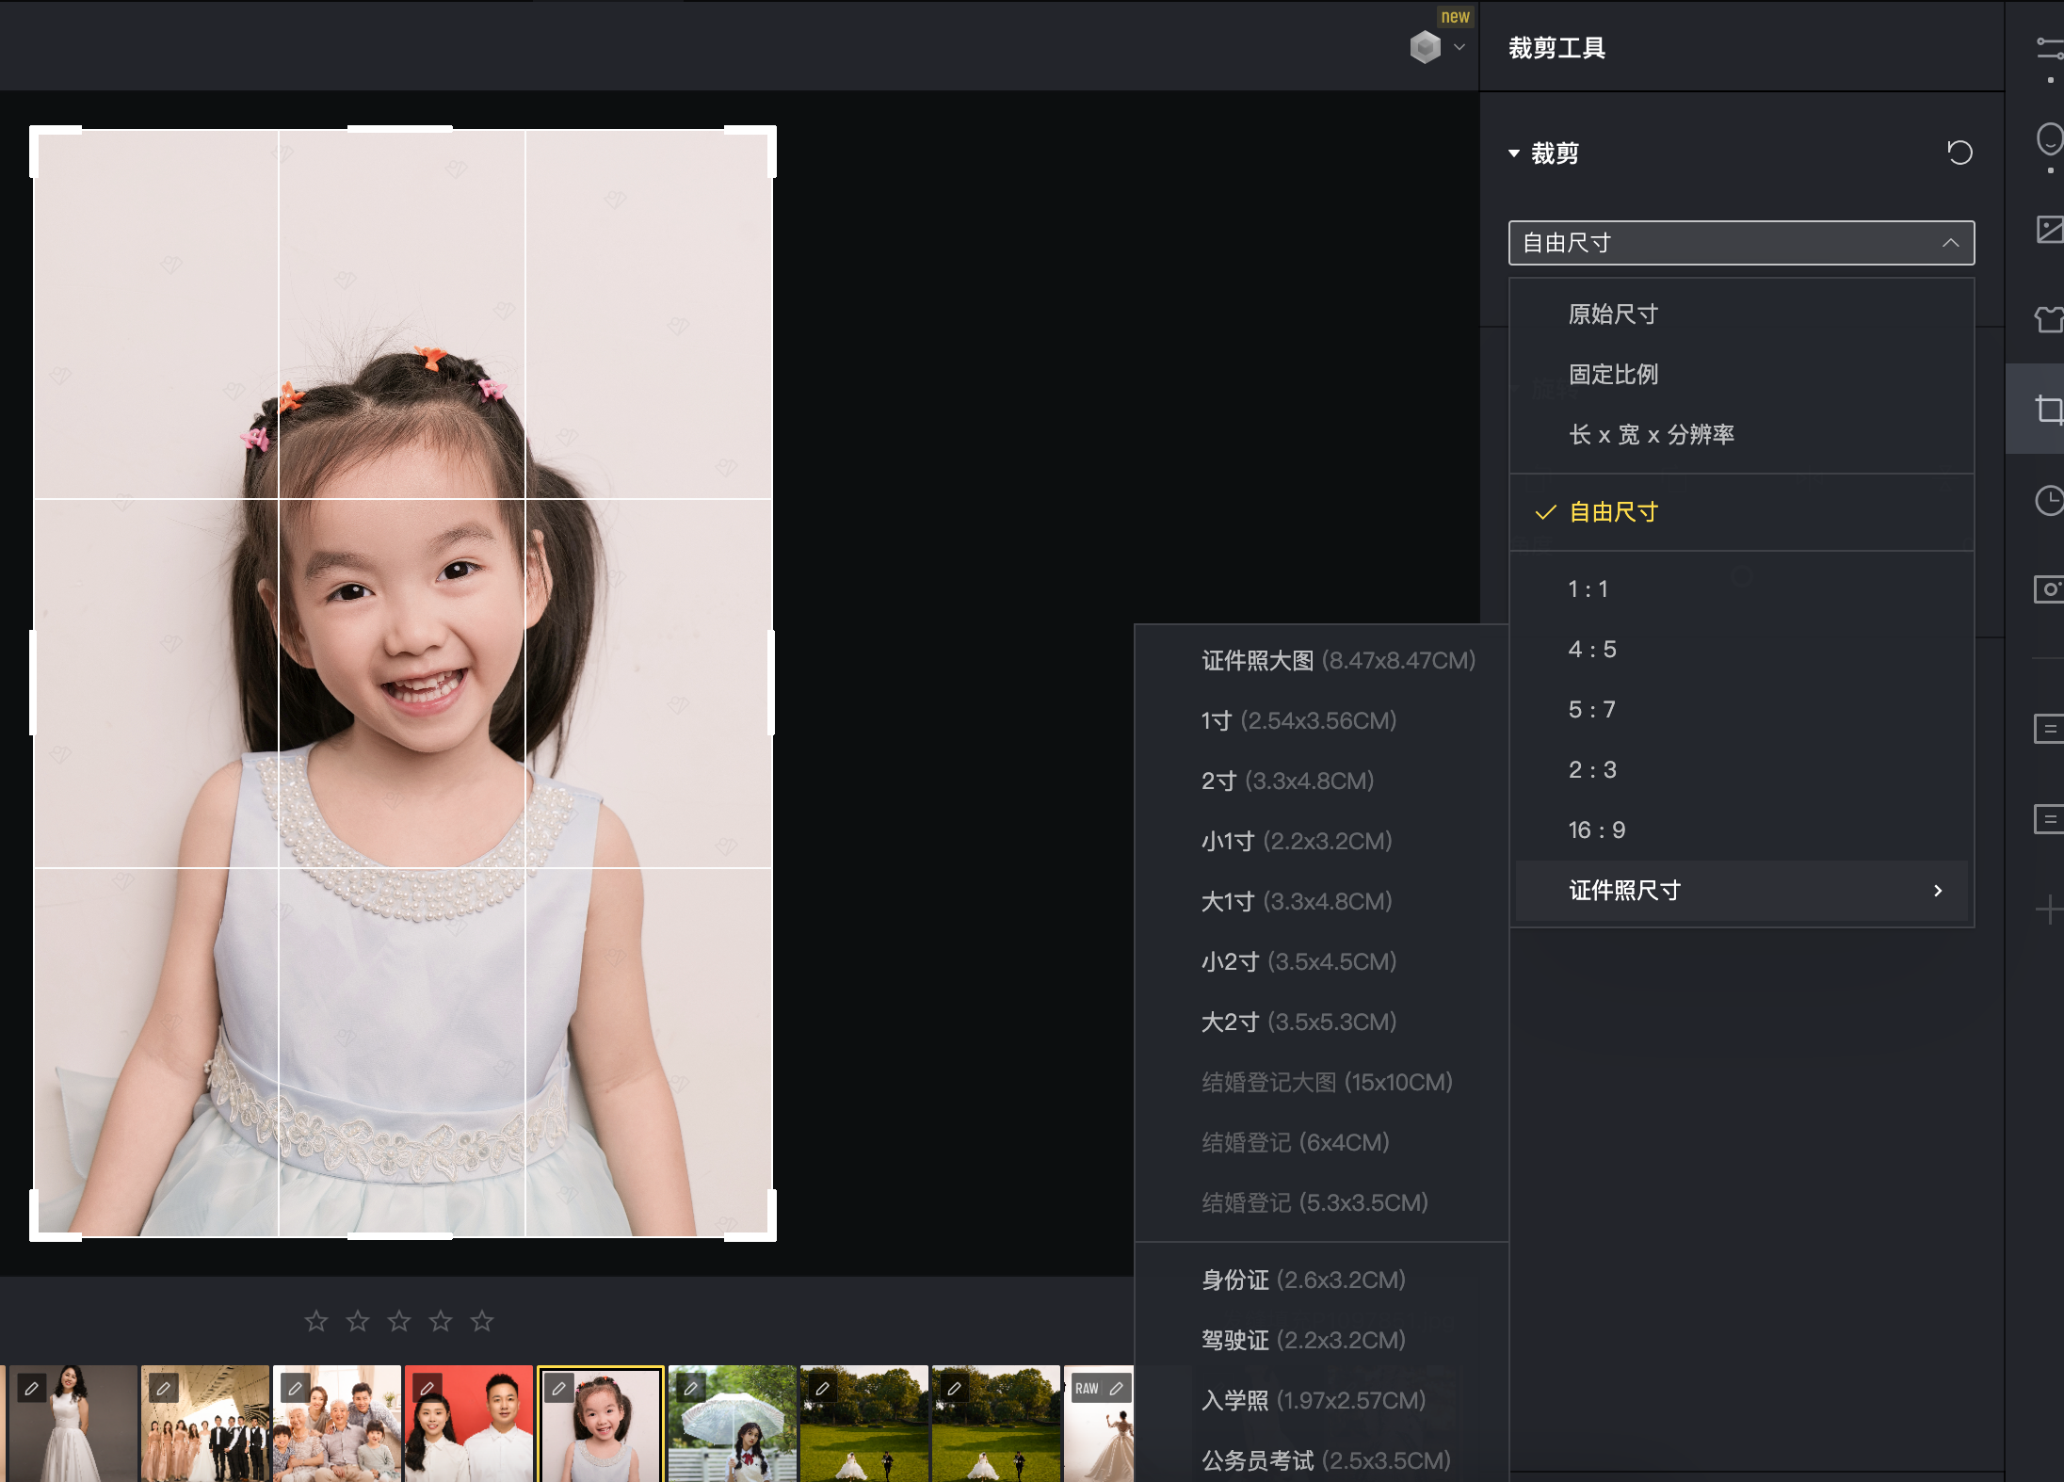Screen dimensions: 2064x1482
Task: Pick the 16 : 9 ratio
Action: pos(1741,830)
